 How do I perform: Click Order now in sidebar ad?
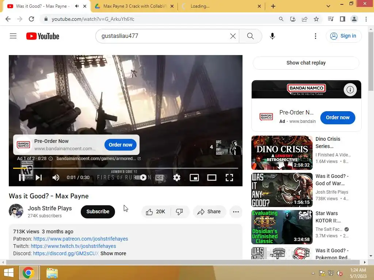coord(337,118)
